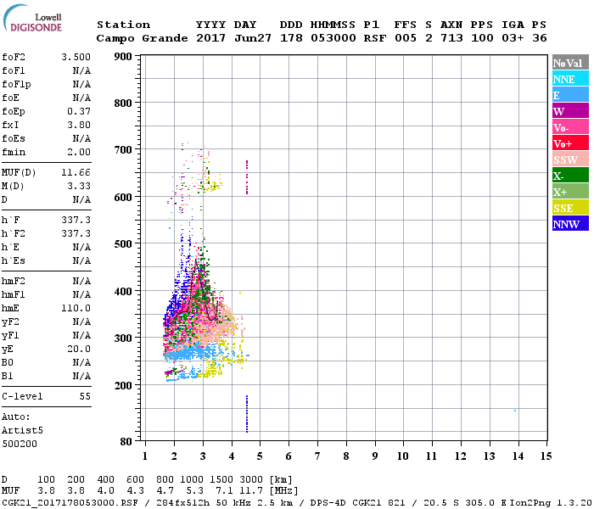Screen dimensions: 594x509
Task: Pick the W purple legend entry
Action: pyautogui.click(x=570, y=111)
